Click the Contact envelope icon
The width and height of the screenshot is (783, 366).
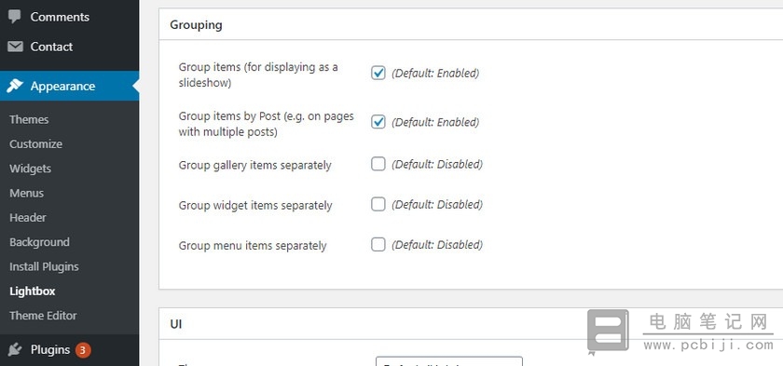pyautogui.click(x=15, y=47)
